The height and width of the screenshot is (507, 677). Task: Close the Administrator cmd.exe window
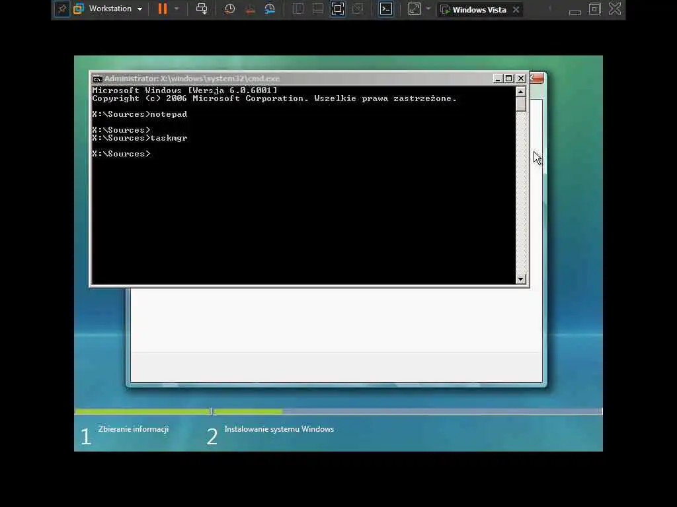point(521,79)
